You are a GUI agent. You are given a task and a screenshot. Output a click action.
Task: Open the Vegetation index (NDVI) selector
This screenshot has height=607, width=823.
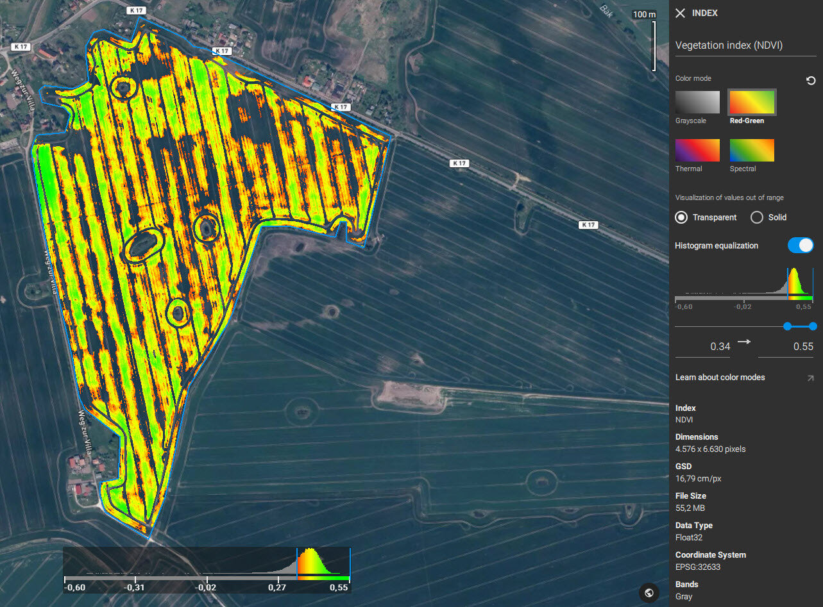729,46
